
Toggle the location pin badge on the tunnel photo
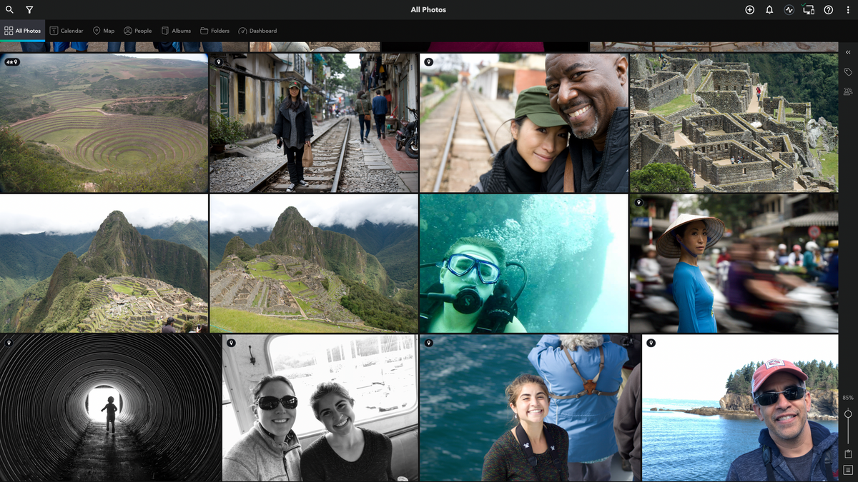pos(9,343)
